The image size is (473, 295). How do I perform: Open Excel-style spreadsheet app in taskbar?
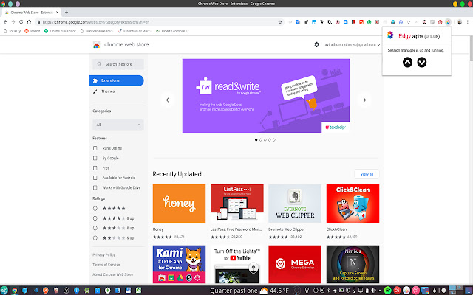coord(138,291)
